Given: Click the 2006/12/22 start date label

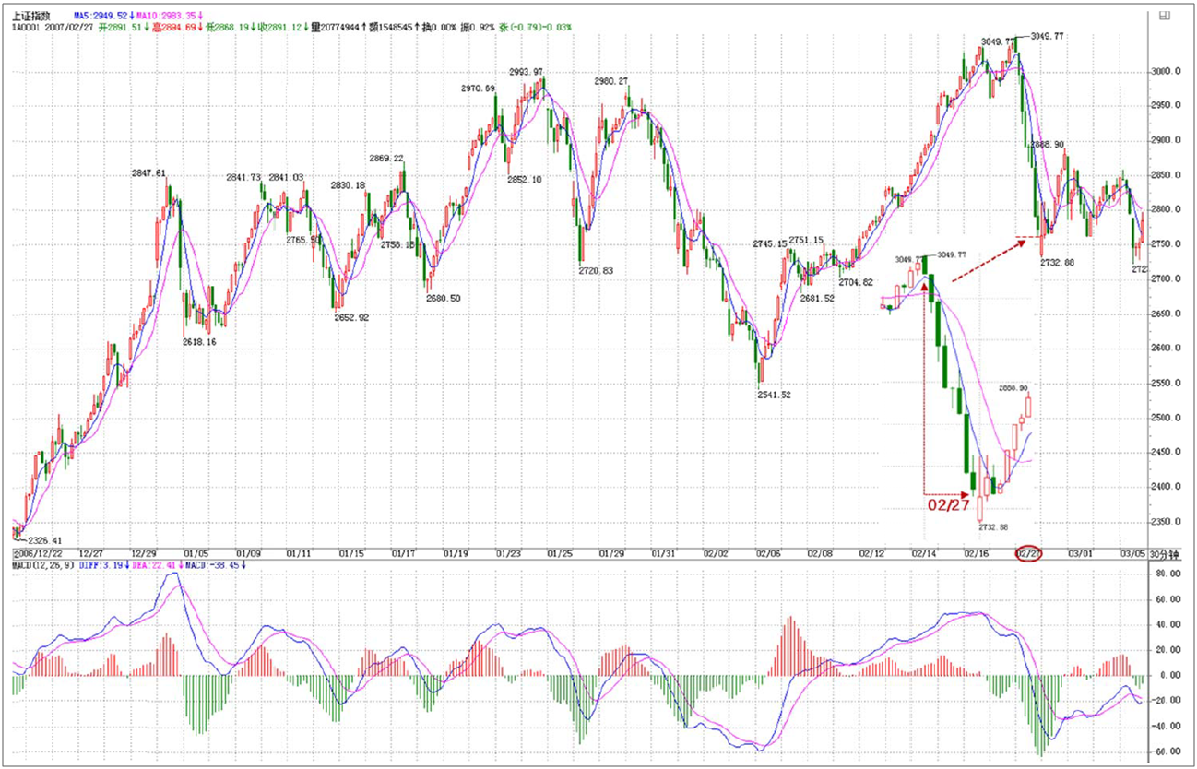Looking at the screenshot, I should click(36, 554).
